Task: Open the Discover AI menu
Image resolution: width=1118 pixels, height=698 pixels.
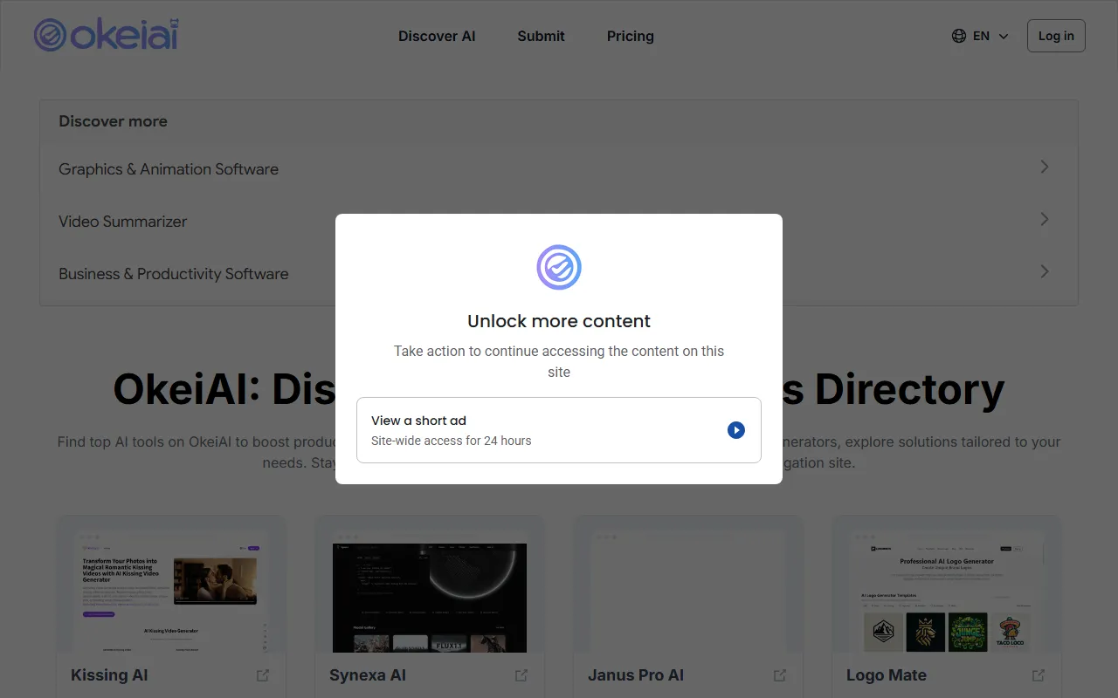Action: [x=437, y=36]
